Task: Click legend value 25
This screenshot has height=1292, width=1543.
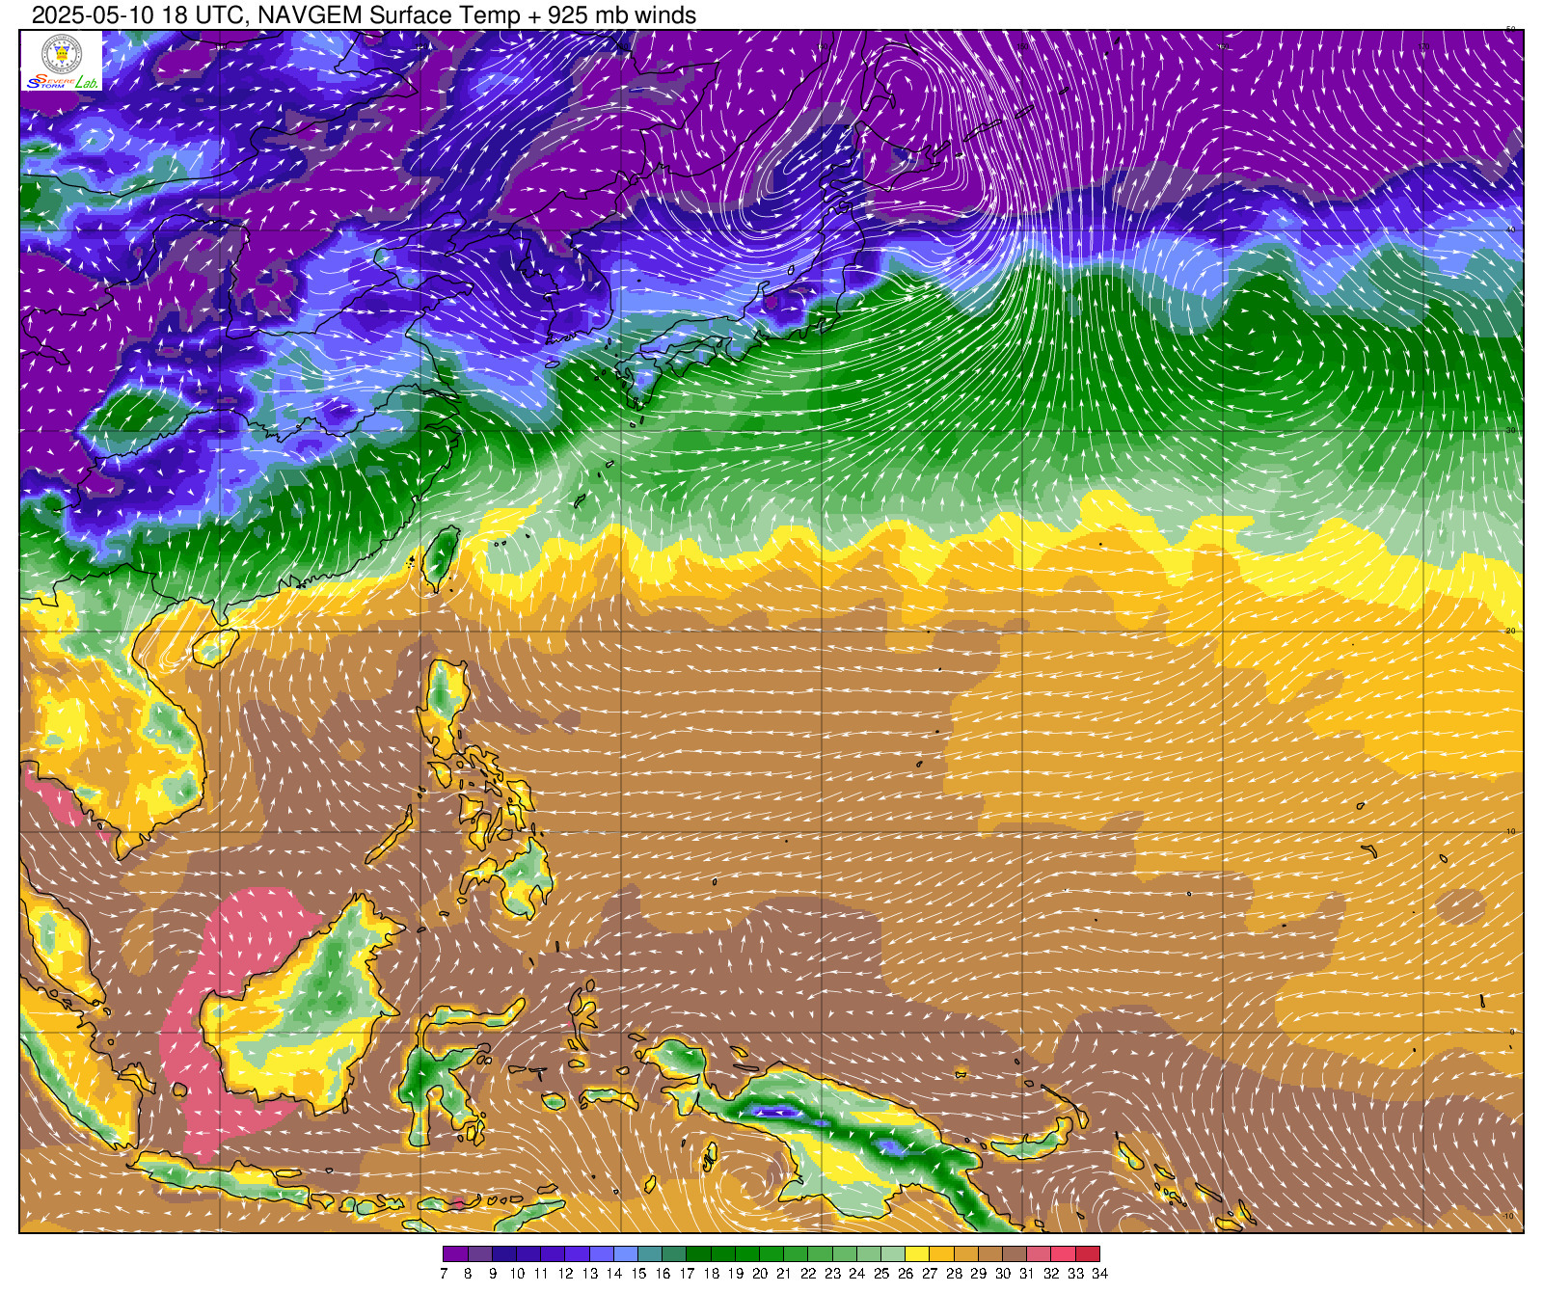Action: click(881, 1274)
